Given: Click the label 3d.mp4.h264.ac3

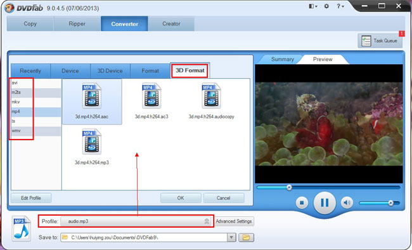Looking at the screenshot, I should point(151,117).
